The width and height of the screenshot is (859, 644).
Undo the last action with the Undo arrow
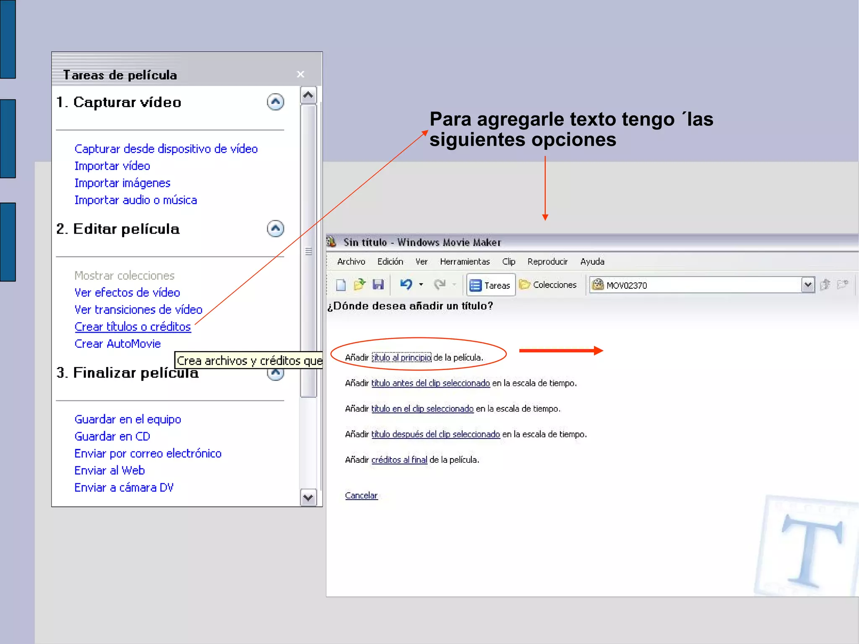(406, 285)
